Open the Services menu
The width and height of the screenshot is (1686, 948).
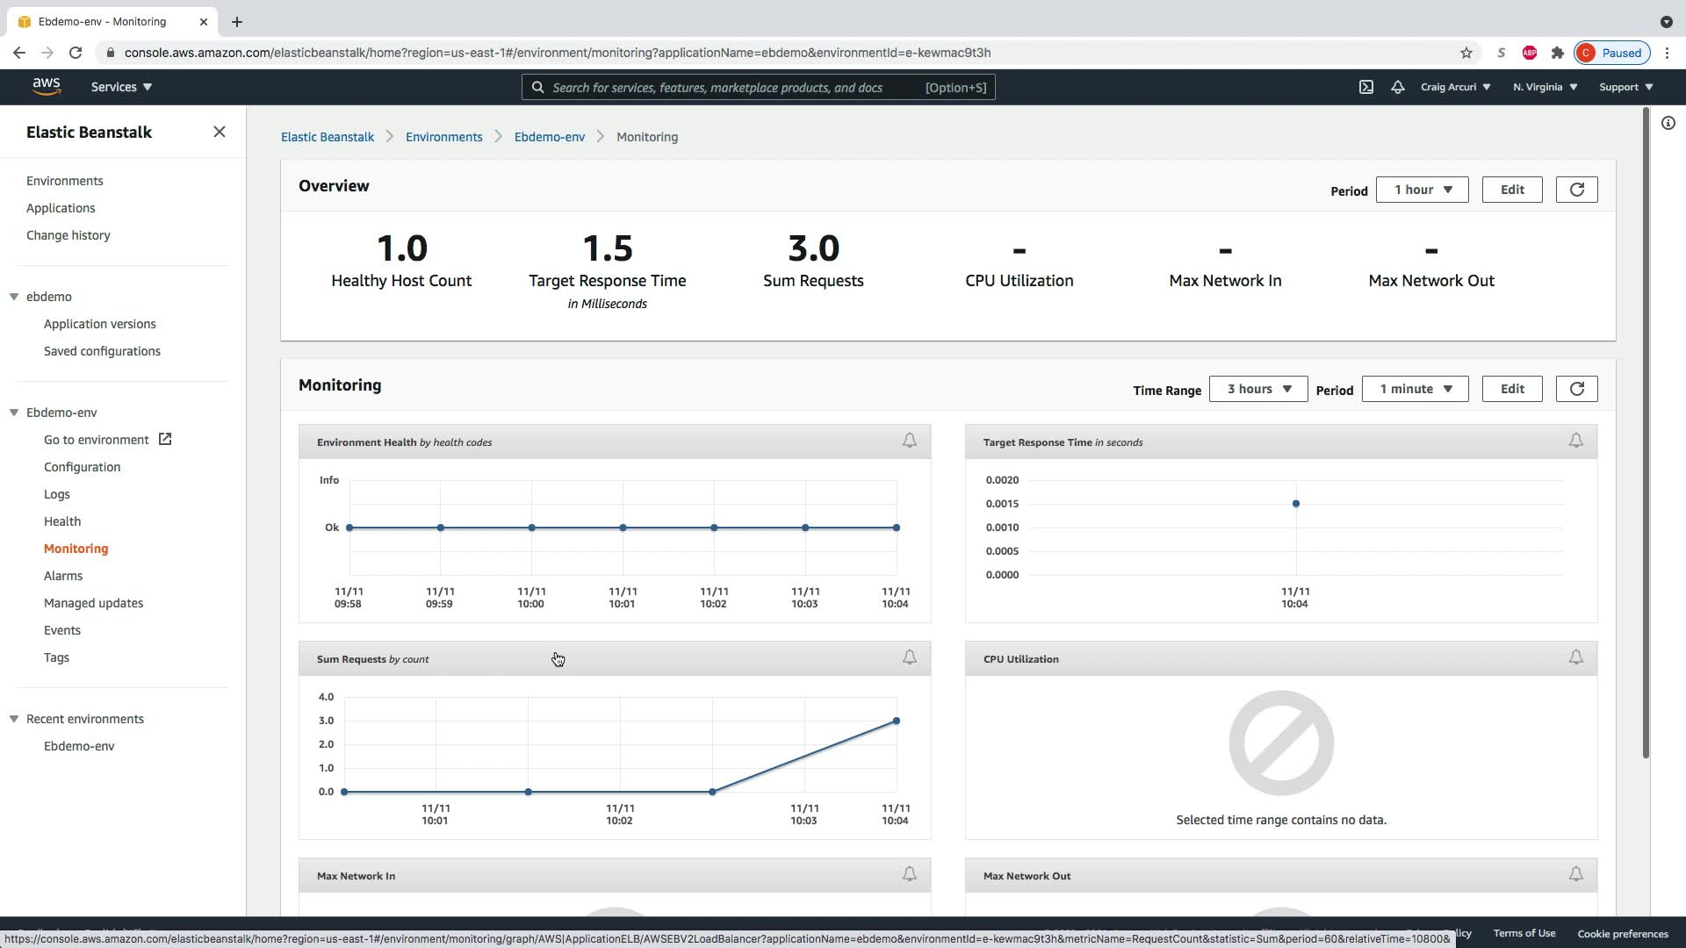[x=121, y=87]
